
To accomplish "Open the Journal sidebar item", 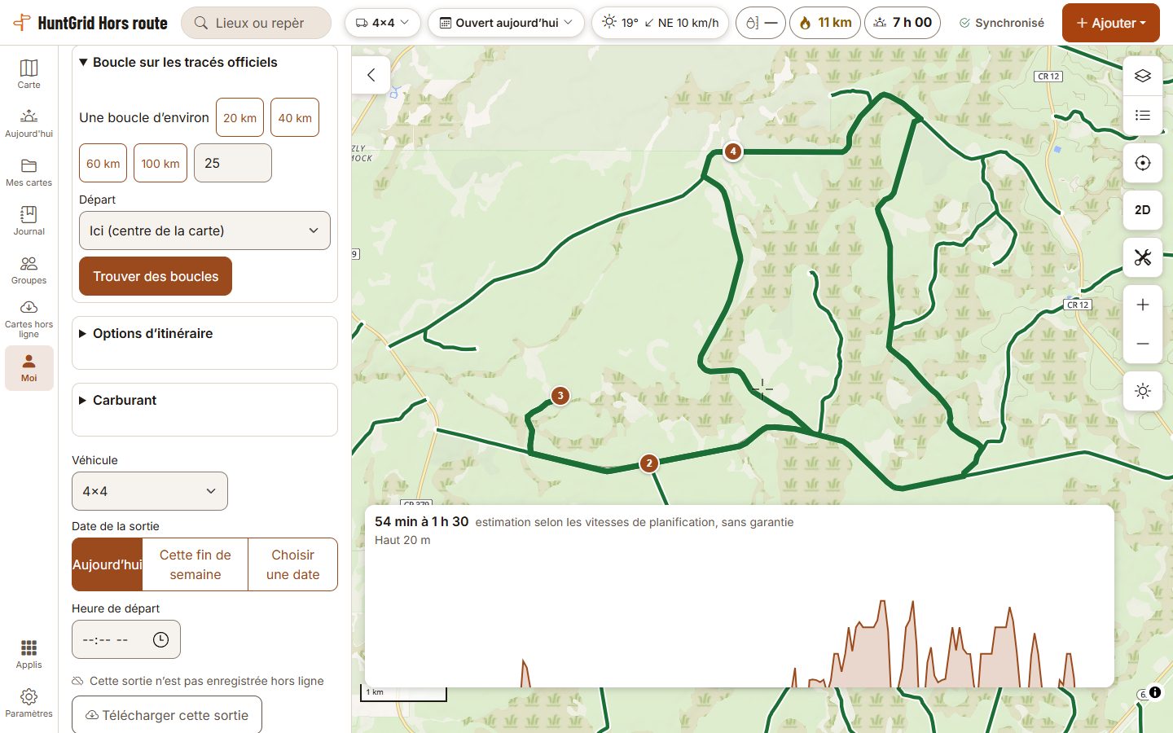I will point(29,220).
